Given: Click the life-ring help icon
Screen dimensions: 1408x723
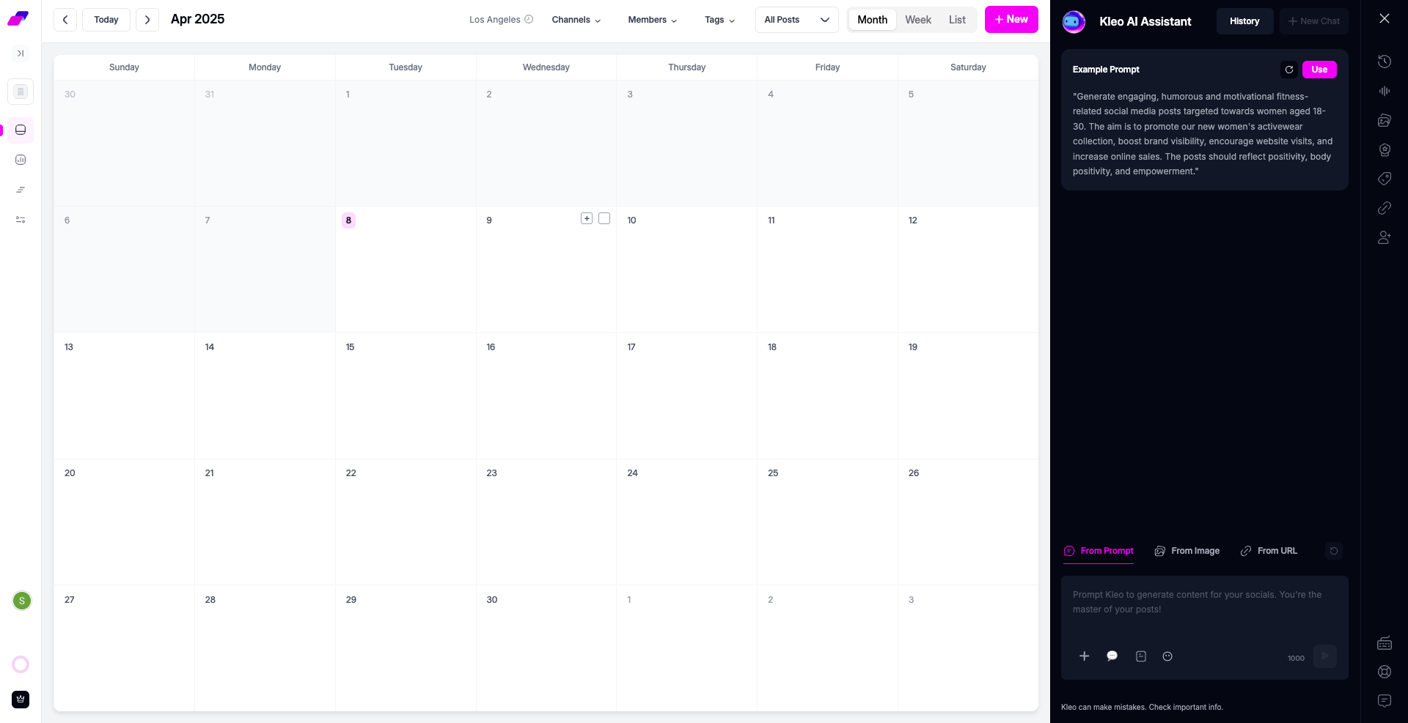Looking at the screenshot, I should [1384, 672].
